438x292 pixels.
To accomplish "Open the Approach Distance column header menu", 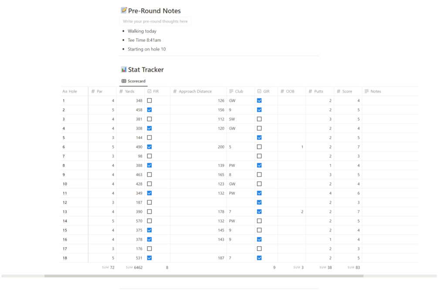I will (x=198, y=92).
